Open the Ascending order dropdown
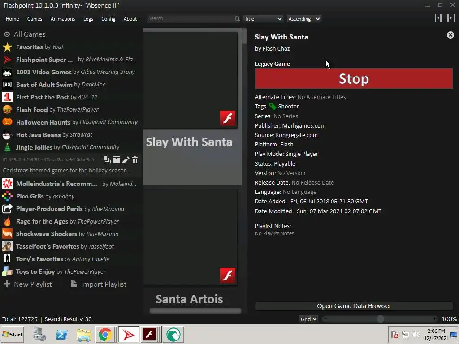The width and height of the screenshot is (459, 344). click(304, 19)
